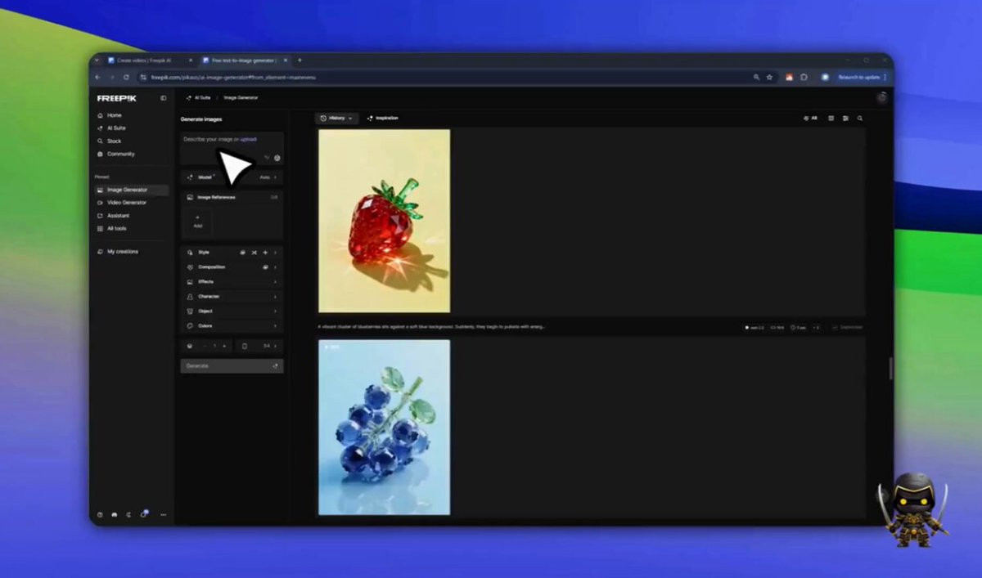
Task: Click the prompt box 'Describe your image'
Action: click(232, 148)
